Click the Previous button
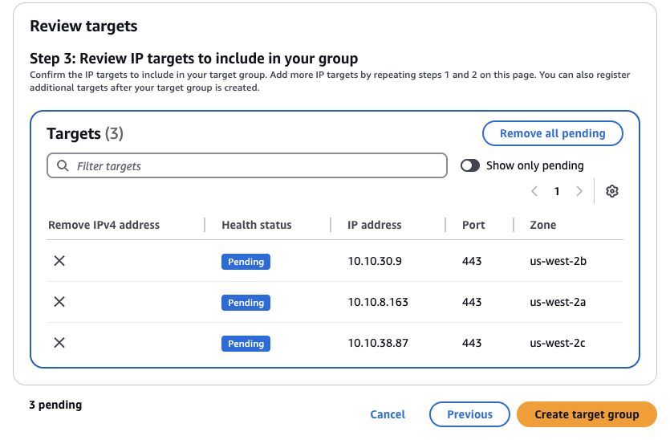670x440 pixels. point(469,414)
